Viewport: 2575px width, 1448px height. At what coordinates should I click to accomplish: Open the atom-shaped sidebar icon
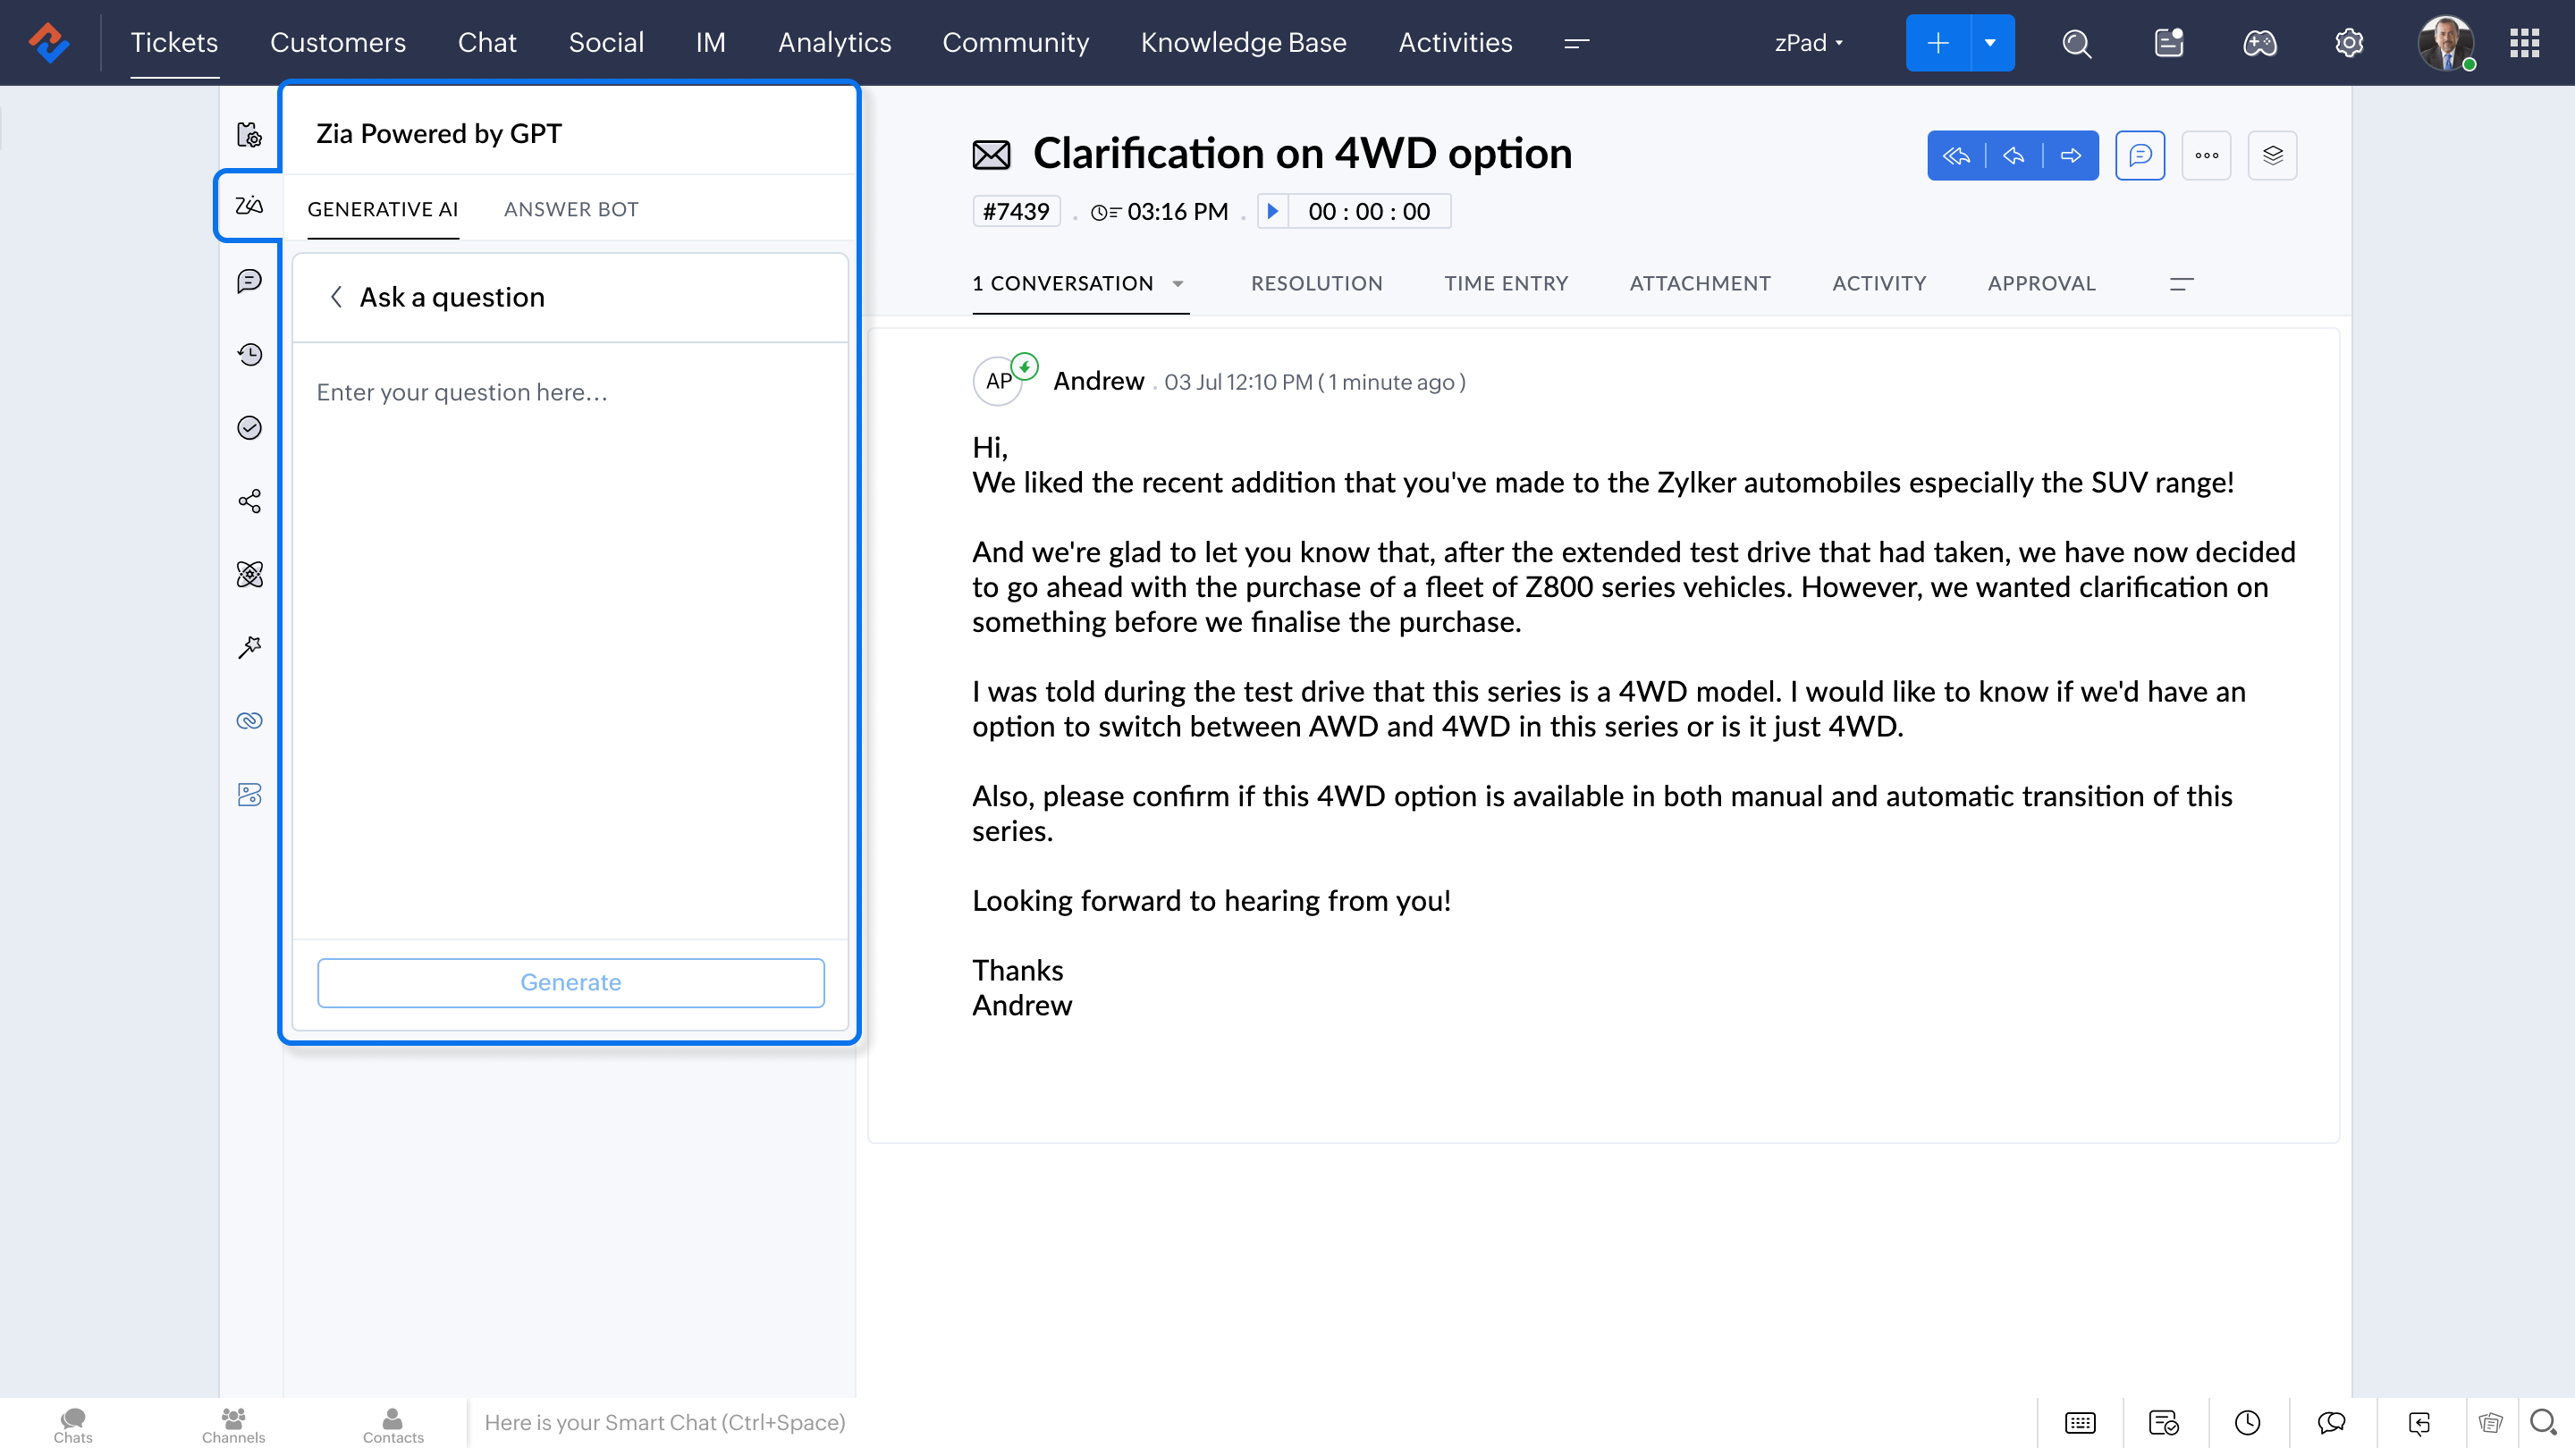249,575
